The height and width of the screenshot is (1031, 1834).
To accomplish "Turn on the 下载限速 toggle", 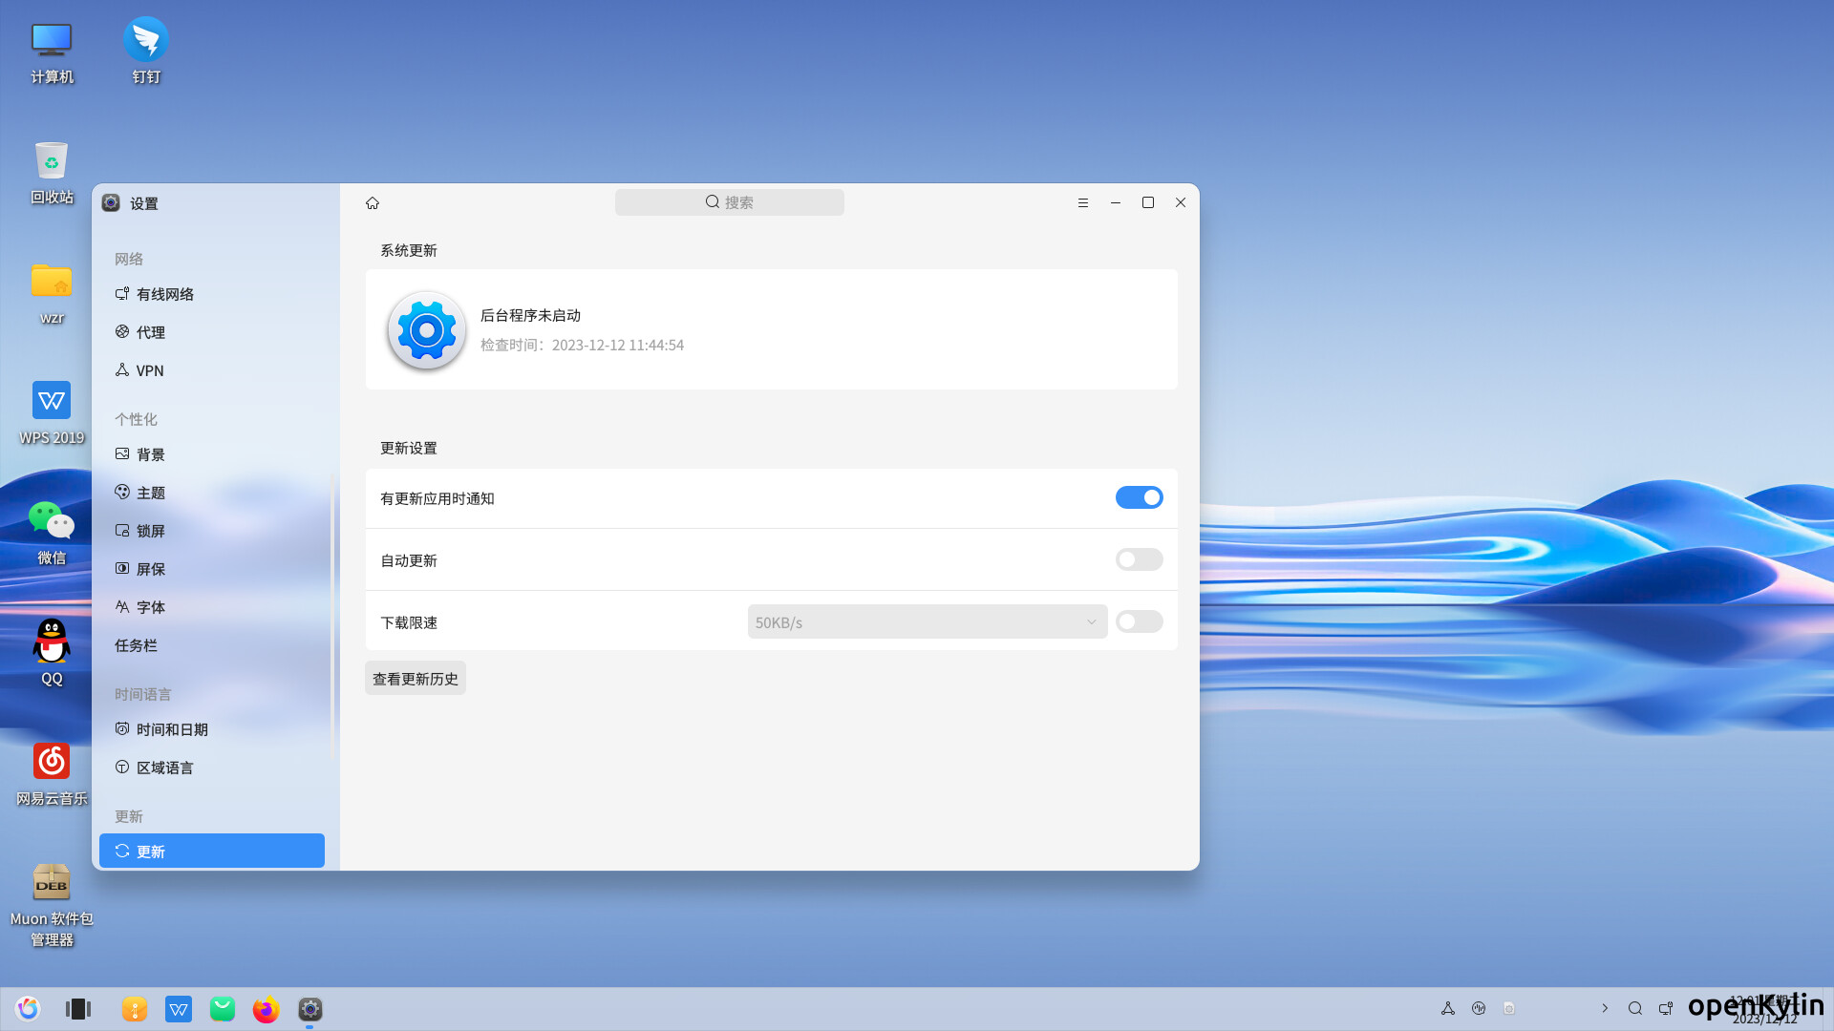I will [1139, 621].
